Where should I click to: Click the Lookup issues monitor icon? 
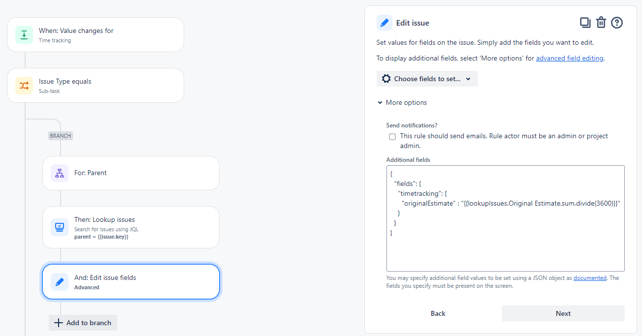[x=60, y=227]
